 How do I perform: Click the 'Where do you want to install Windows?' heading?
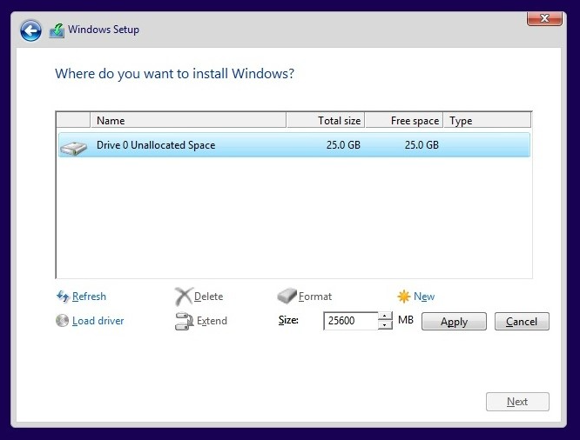174,74
